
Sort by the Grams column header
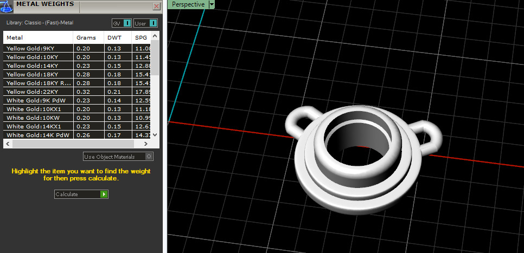click(88, 37)
